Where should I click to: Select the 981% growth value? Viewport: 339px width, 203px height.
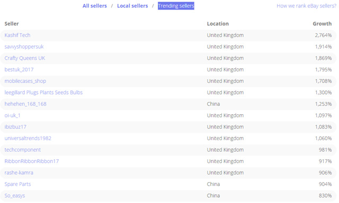[325, 150]
